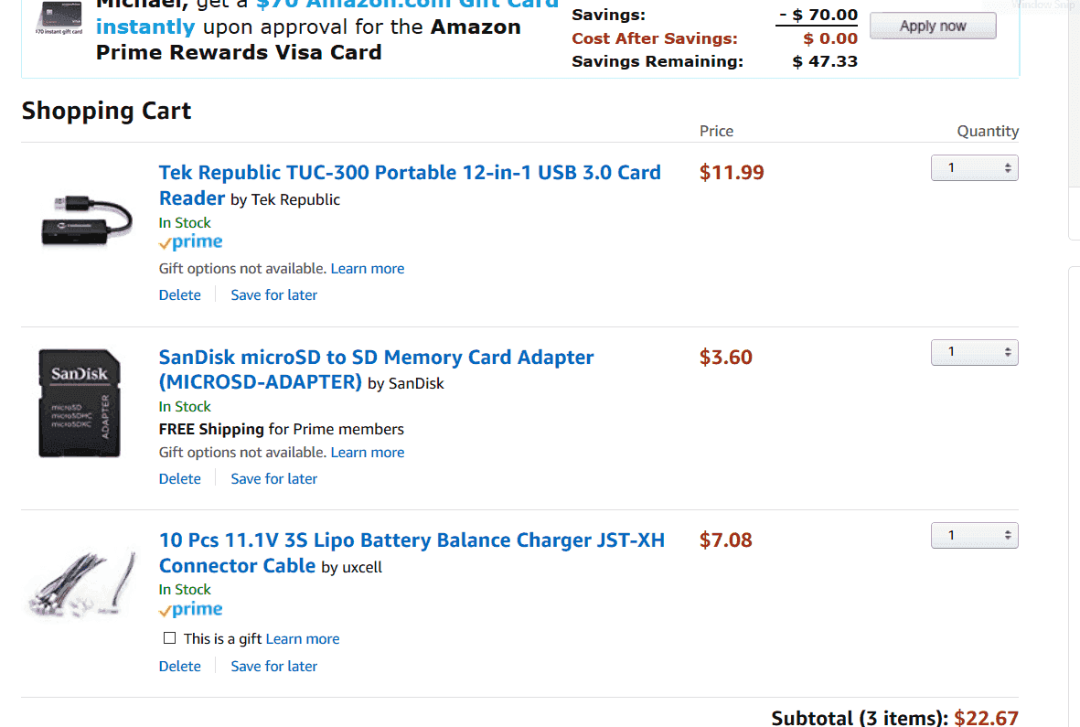Viewport: 1080px width, 727px height.
Task: Click the Lipo balance cable product image
Action: (82, 583)
